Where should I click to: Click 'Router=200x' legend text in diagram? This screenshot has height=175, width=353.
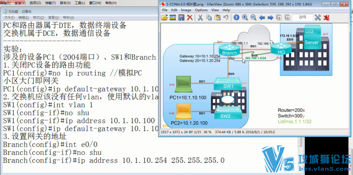click(292, 110)
